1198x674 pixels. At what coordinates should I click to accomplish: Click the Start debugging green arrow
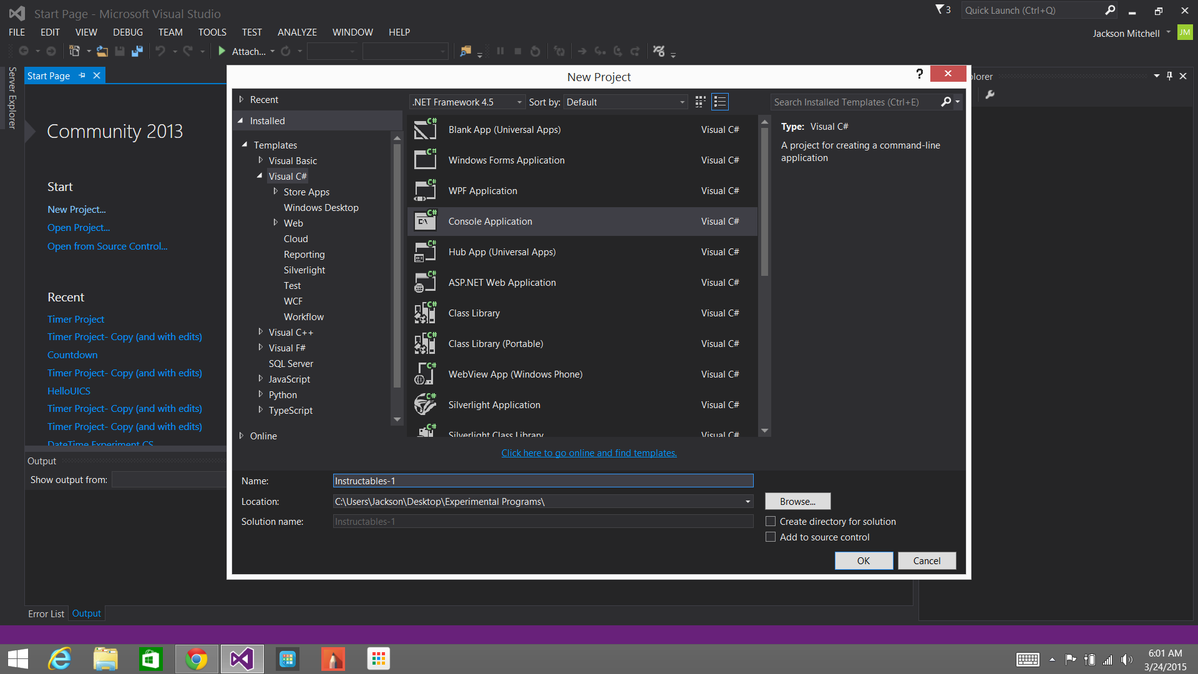222,51
